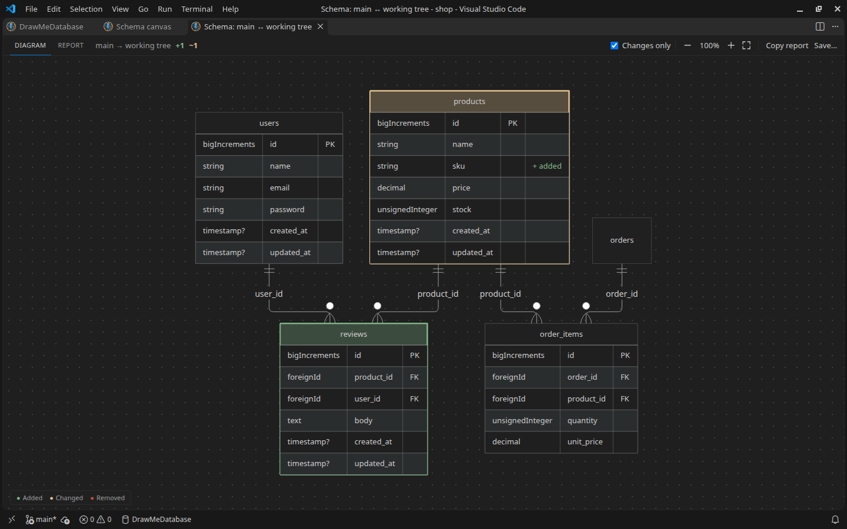Click the orders table node
This screenshot has width=847, height=529.
point(622,240)
